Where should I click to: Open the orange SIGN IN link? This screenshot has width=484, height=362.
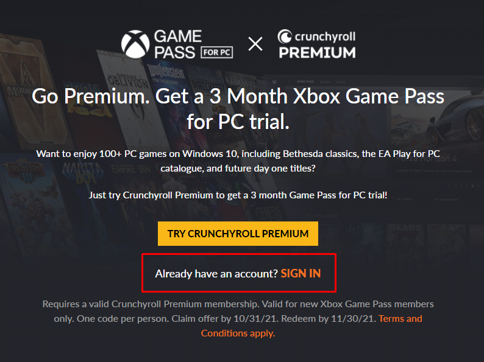301,274
